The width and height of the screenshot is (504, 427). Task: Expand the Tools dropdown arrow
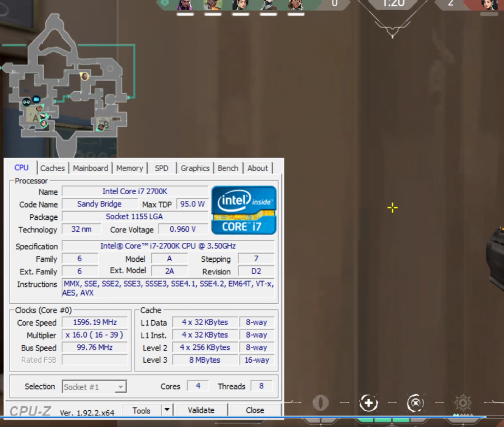pyautogui.click(x=167, y=410)
